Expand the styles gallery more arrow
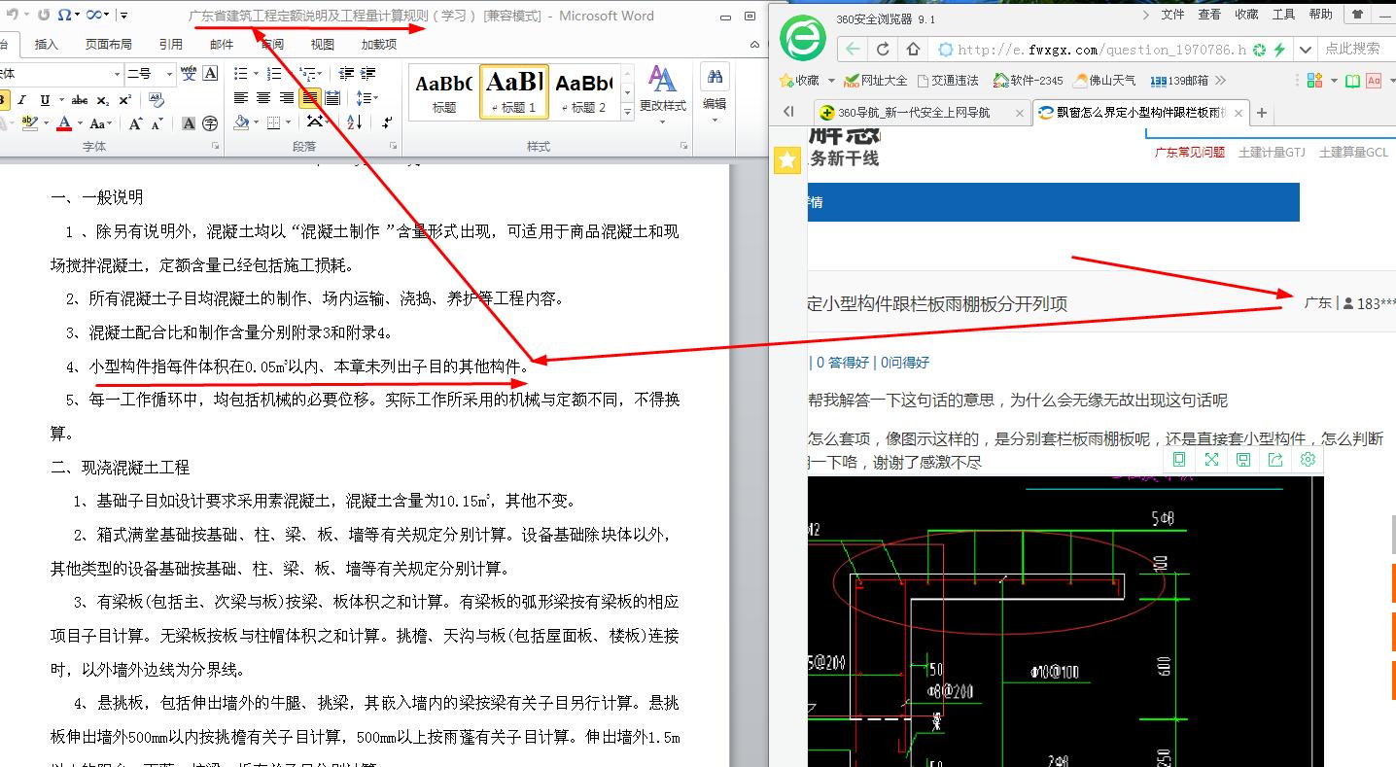The image size is (1396, 767). (628, 111)
